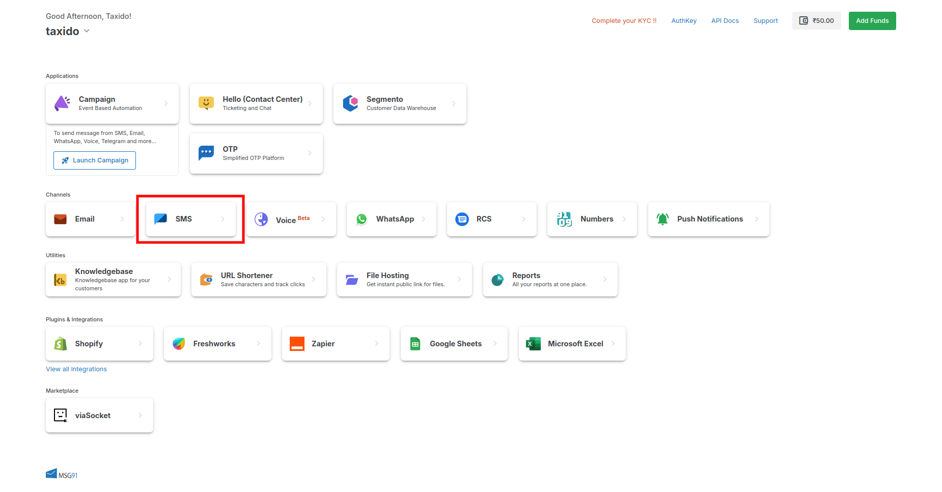942x492 pixels.
Task: Click the chevron on the viaSocket card
Action: pos(140,415)
